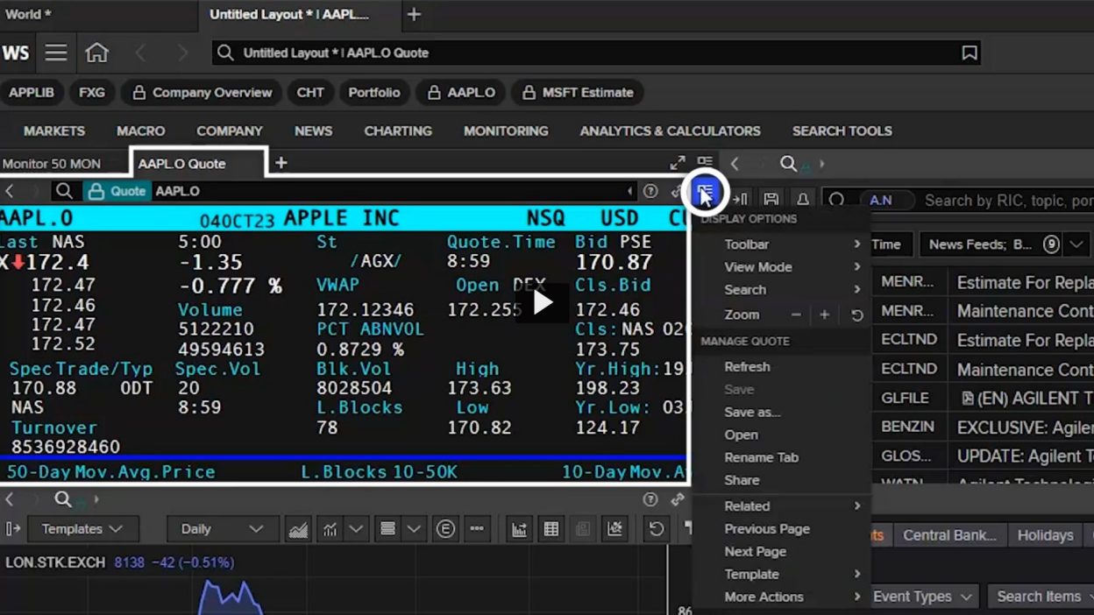Open the Daily interval dropdown

click(221, 528)
